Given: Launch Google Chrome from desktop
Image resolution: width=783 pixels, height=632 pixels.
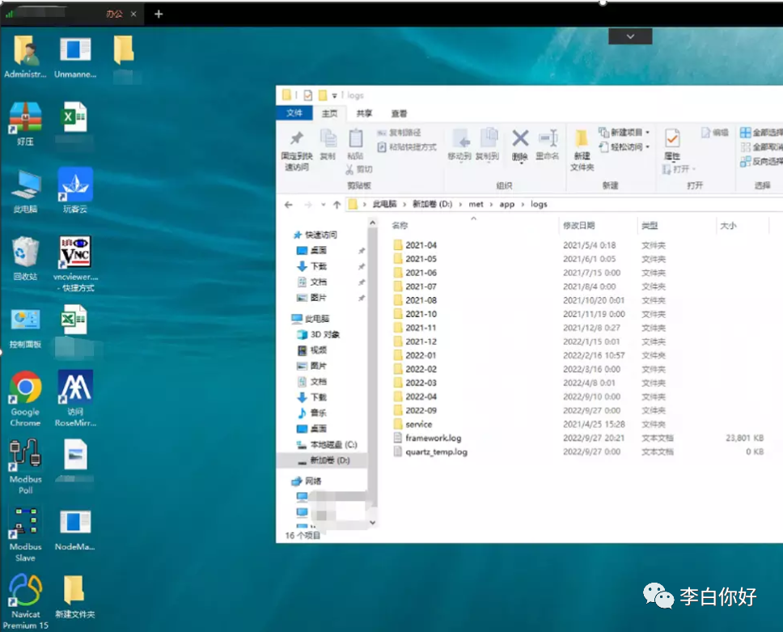Looking at the screenshot, I should [25, 399].
